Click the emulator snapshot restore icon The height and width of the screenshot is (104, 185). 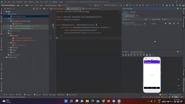click(x=150, y=55)
